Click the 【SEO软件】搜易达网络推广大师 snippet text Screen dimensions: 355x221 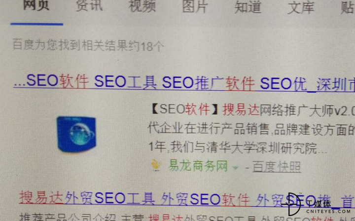coord(252,110)
